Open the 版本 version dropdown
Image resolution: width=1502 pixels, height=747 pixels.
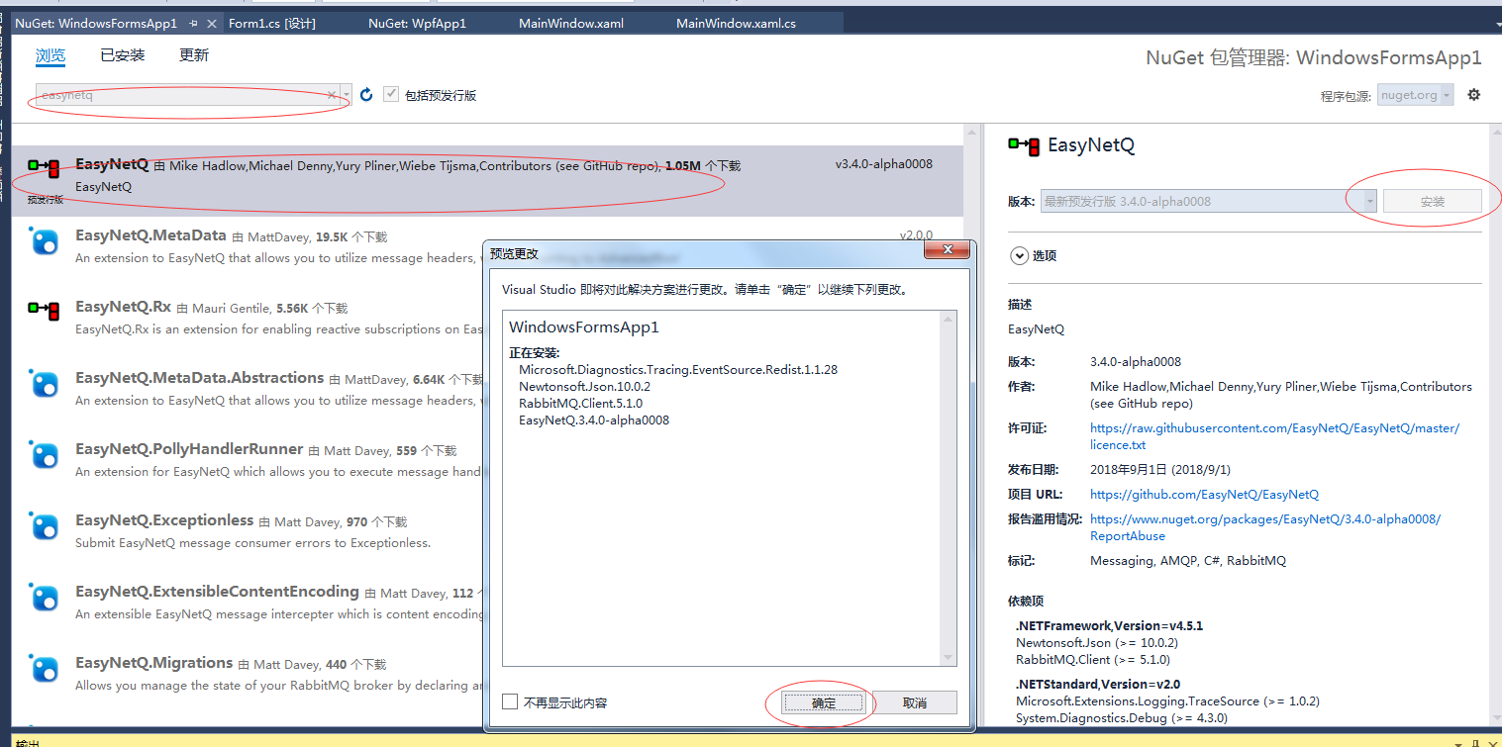[x=1370, y=201]
